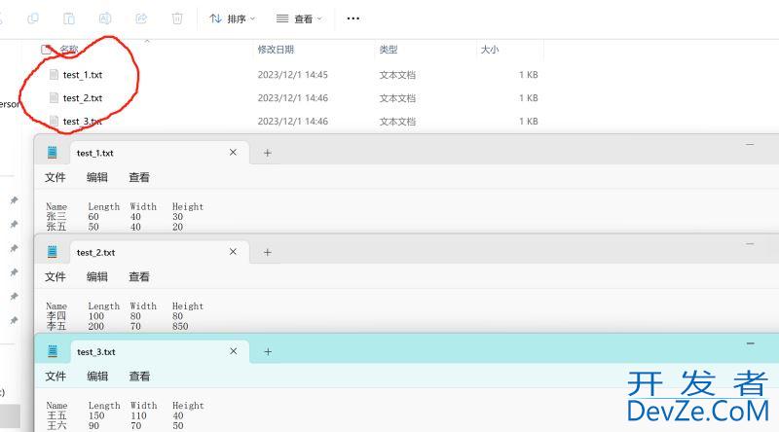Open 文件 menu in test_3.txt Notepad
The width and height of the screenshot is (779, 432).
click(56, 377)
